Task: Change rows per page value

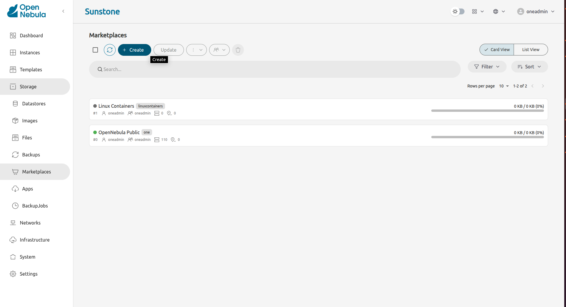Action: (x=504, y=86)
